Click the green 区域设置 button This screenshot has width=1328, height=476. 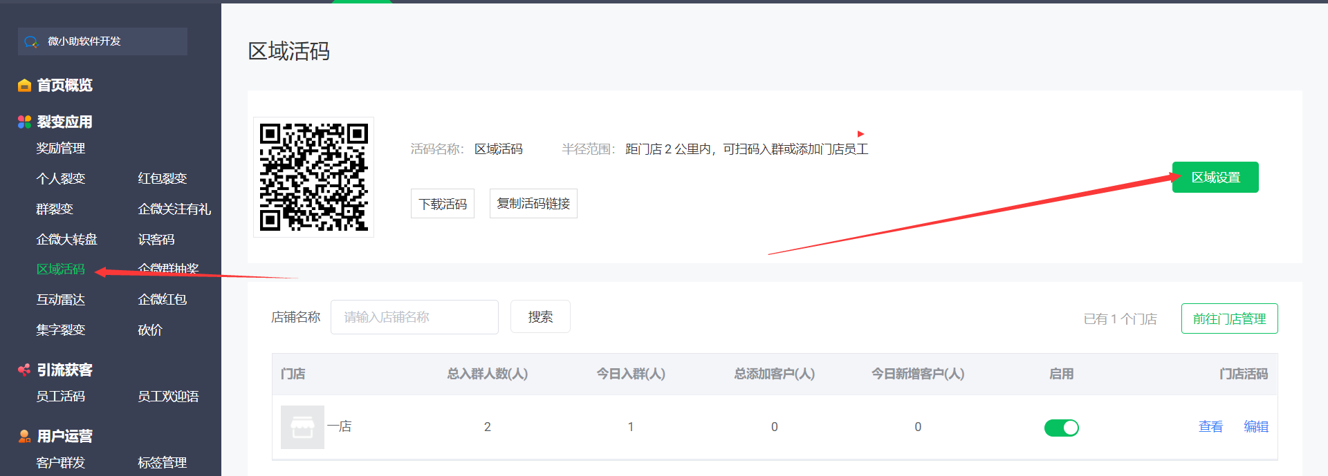click(1215, 178)
